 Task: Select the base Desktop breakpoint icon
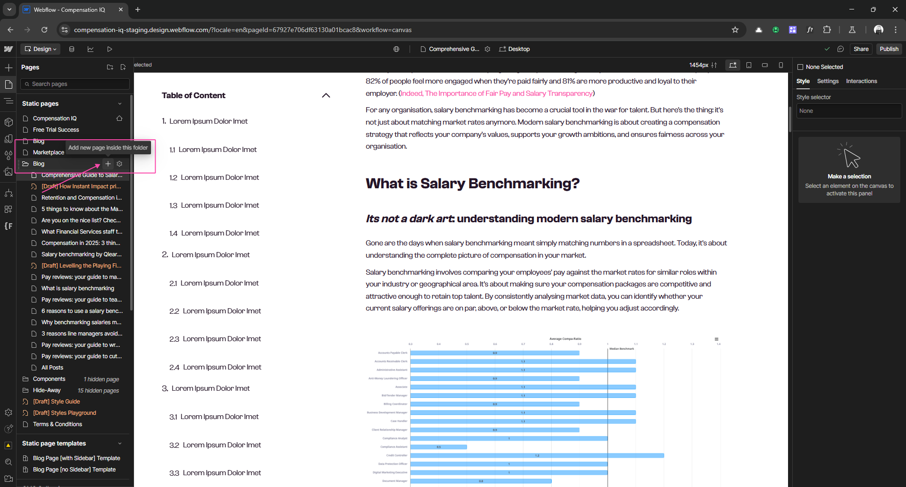pyautogui.click(x=733, y=65)
